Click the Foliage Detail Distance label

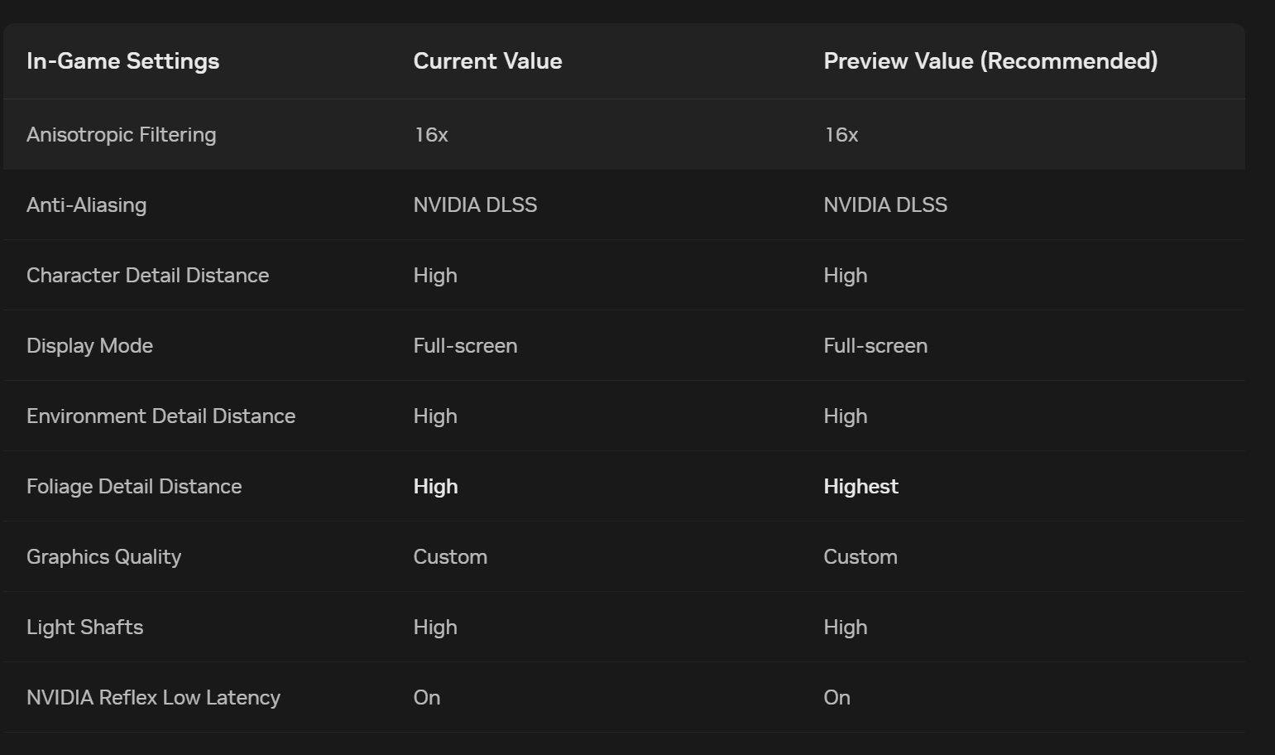click(x=134, y=487)
